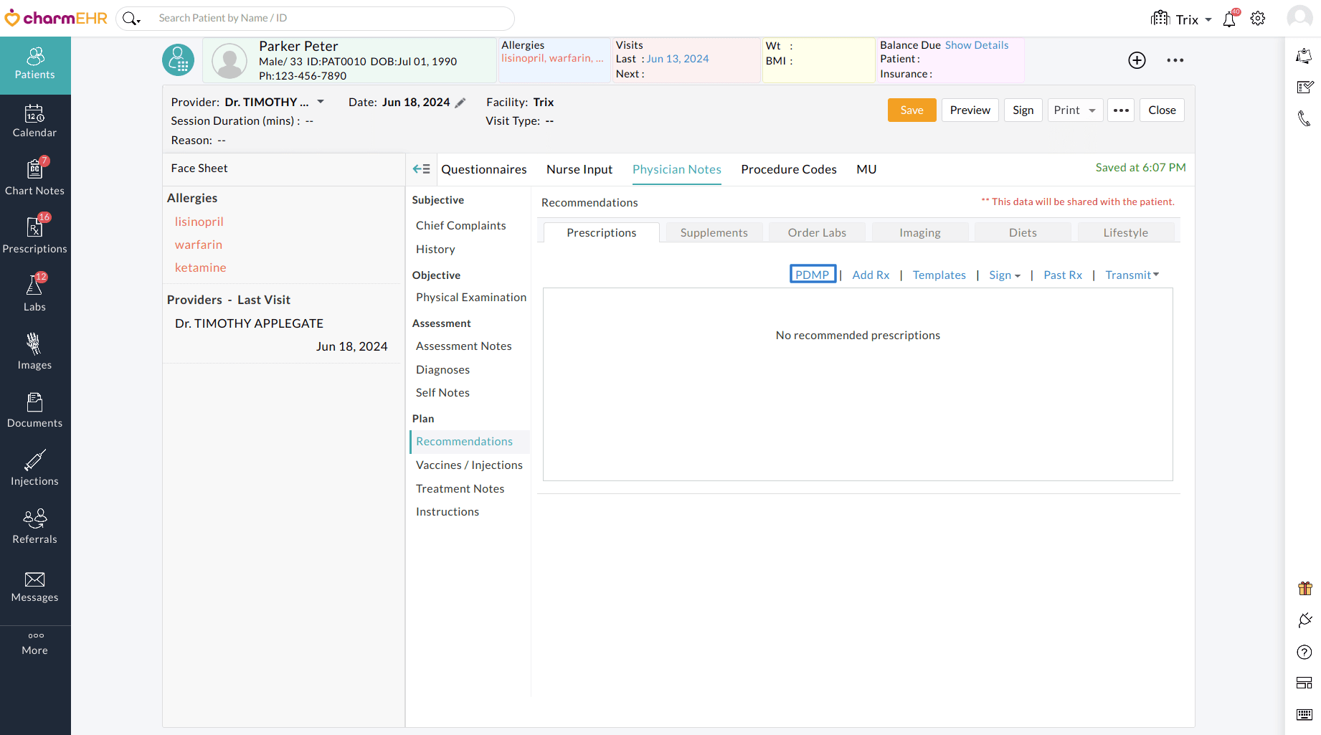This screenshot has width=1321, height=735.
Task: Click the Search Patient input field
Action: click(330, 18)
